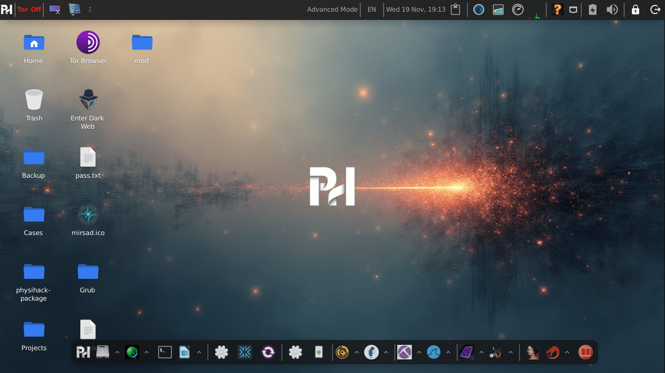The image size is (665, 373).
Task: Open the red book app at the dock's end
Action: pyautogui.click(x=585, y=352)
